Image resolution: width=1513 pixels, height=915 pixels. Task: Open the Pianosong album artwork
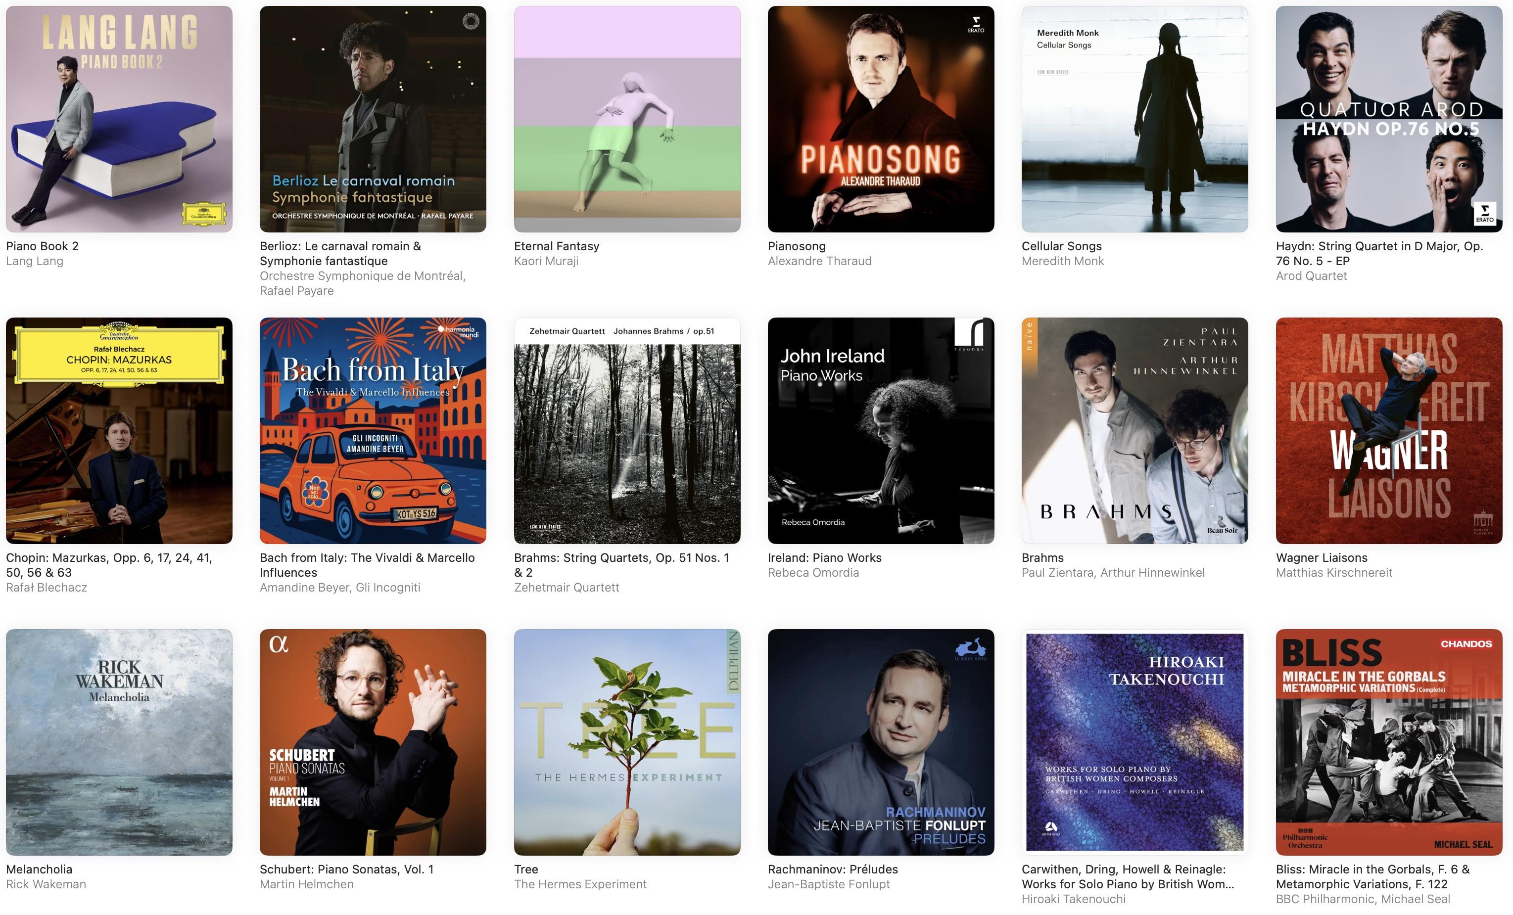tap(881, 119)
